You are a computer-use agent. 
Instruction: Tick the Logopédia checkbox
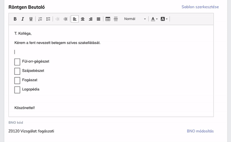tap(17, 90)
